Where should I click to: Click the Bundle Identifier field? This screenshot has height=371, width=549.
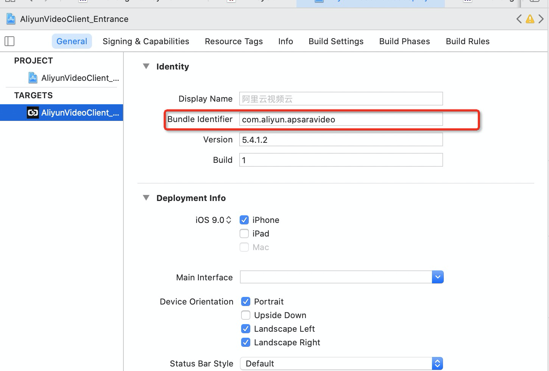[x=341, y=119]
